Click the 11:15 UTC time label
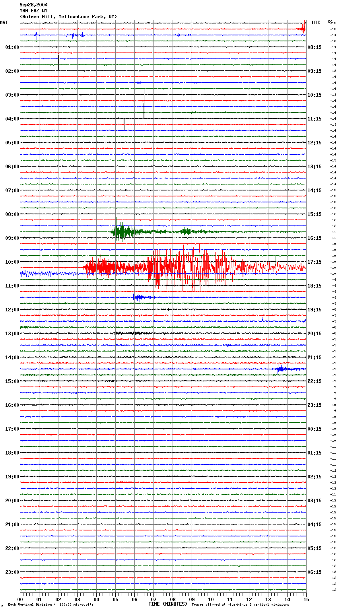The height and width of the screenshot is (610, 338). coord(315,119)
